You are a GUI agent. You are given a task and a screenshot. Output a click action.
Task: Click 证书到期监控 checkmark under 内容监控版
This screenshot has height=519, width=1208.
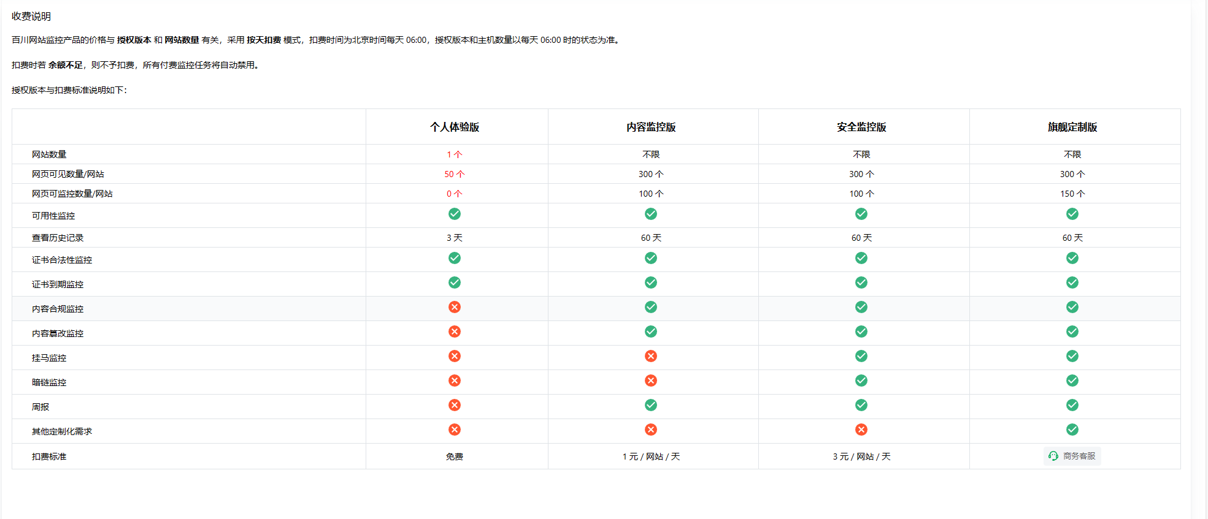click(651, 282)
